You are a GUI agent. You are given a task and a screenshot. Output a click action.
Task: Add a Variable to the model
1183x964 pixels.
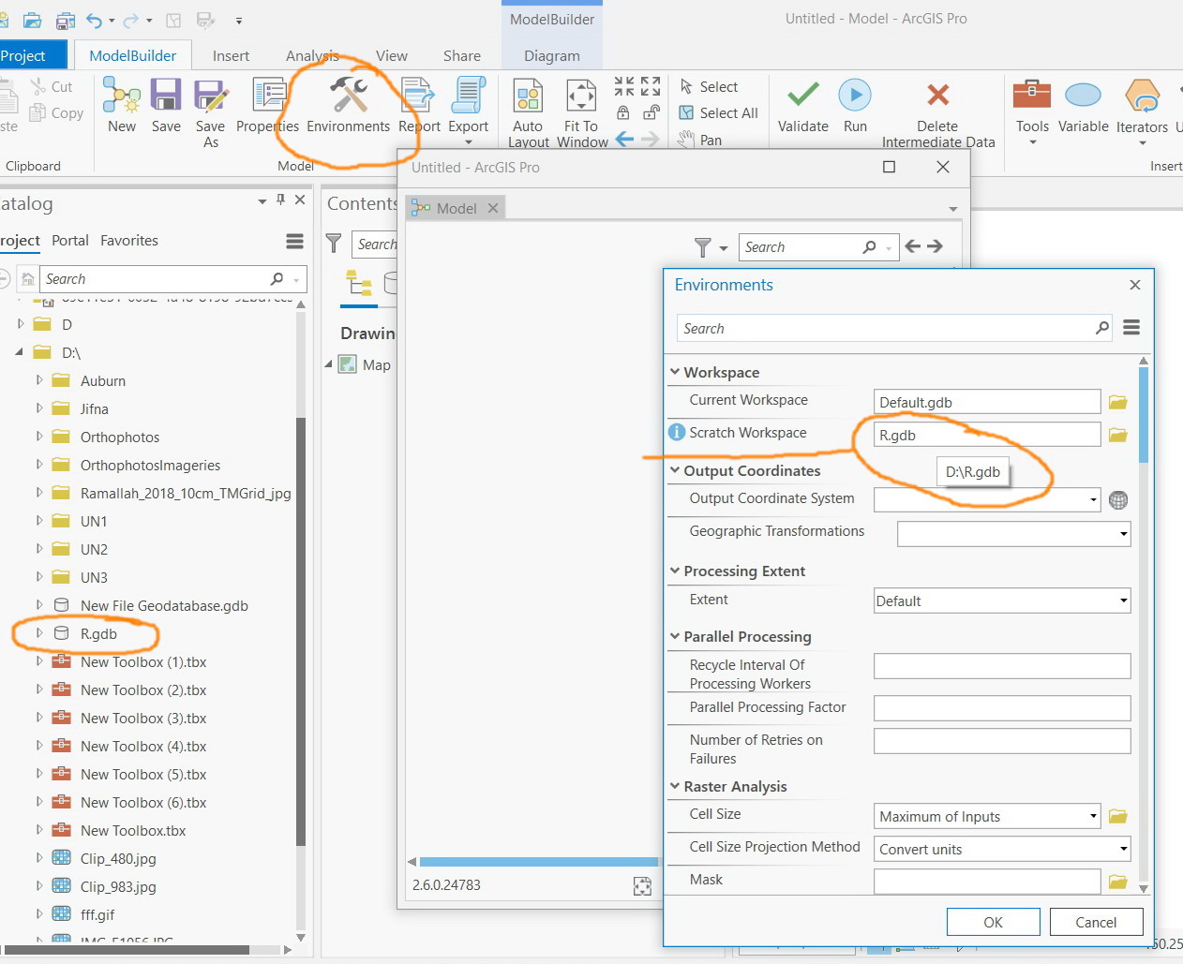pos(1083,104)
